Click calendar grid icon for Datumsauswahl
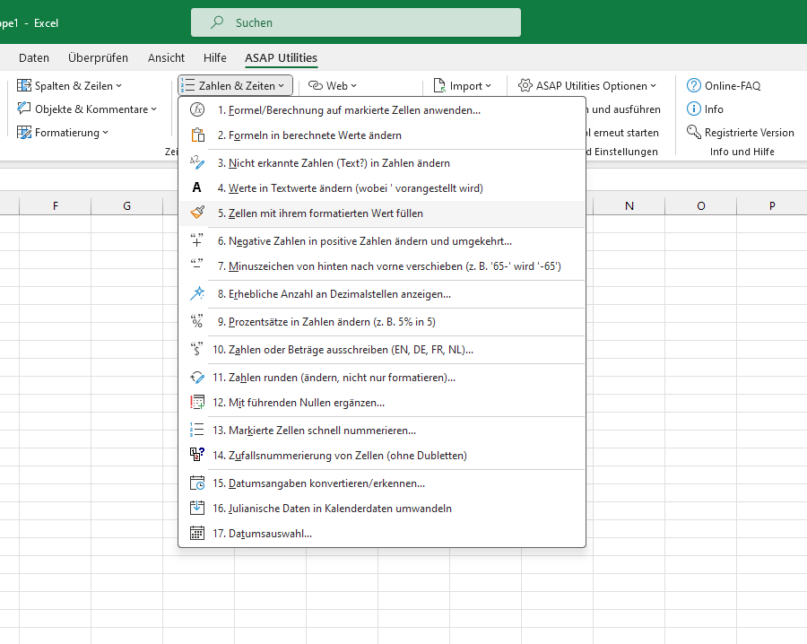The width and height of the screenshot is (807, 644). (197, 533)
